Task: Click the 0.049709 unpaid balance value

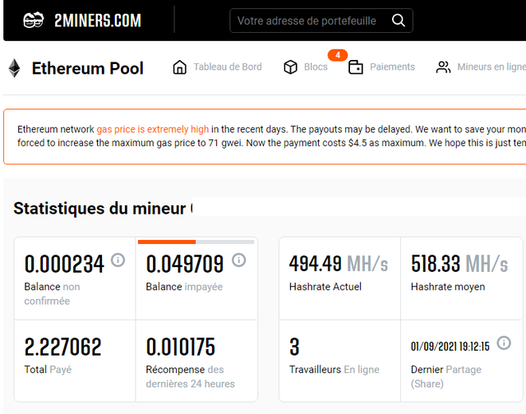Action: (x=185, y=264)
